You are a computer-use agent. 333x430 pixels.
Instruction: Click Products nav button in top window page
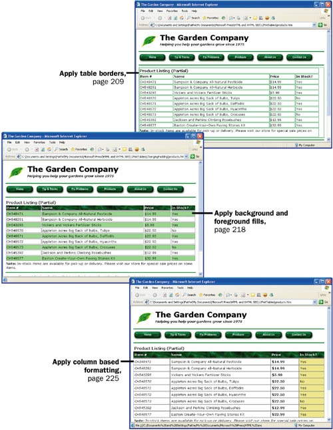[x=240, y=57]
